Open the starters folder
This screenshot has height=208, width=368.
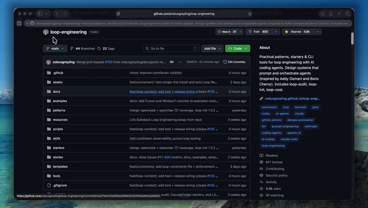59,148
